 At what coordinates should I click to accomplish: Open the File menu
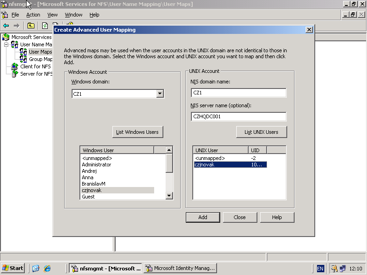15,15
